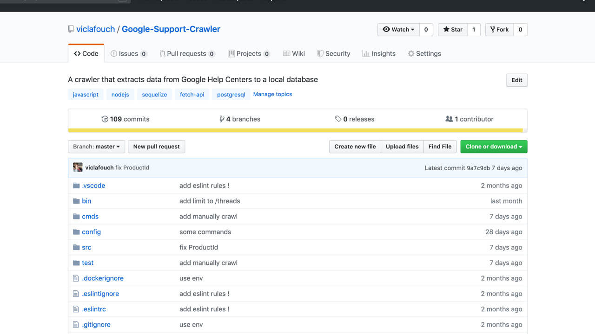Click the viclafouch avatar in latest commit row
Screen dimensions: 595x334
point(78,167)
